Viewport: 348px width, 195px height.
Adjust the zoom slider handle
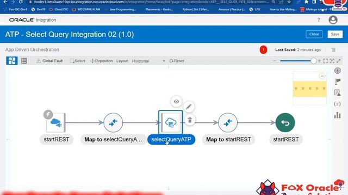(313, 61)
